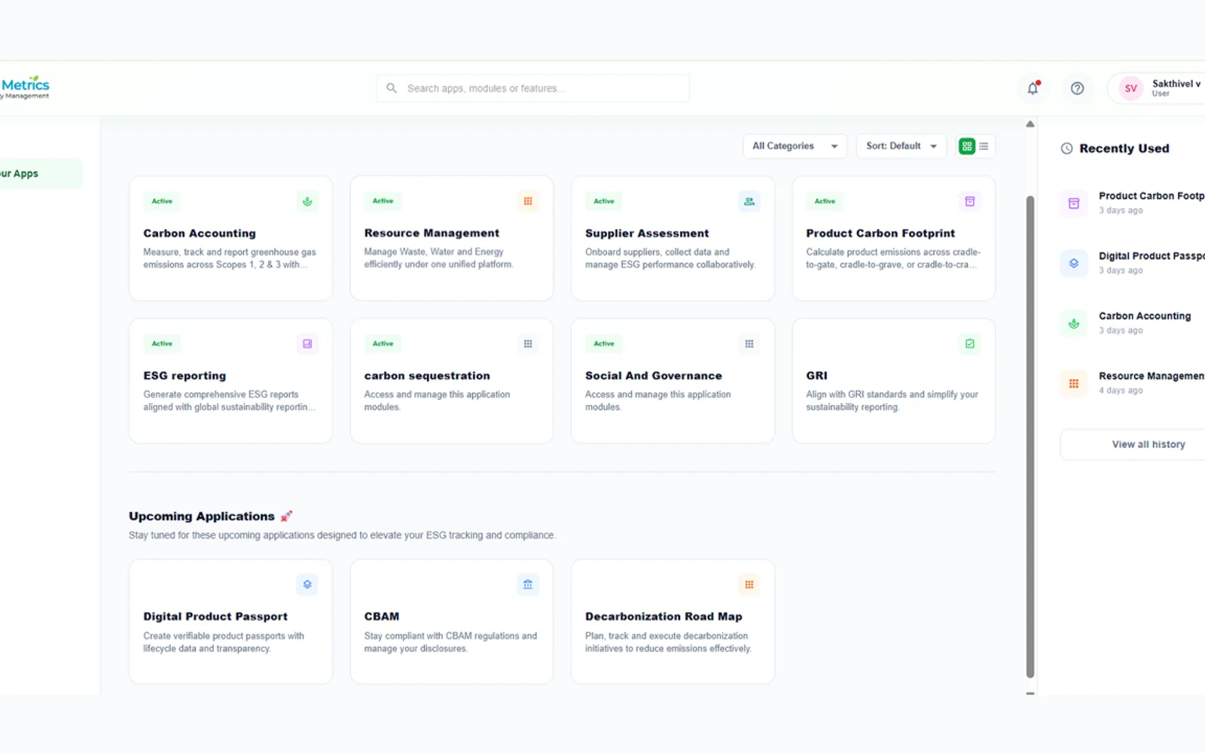Click the GRI card title
This screenshot has height=753, width=1205.
[816, 376]
